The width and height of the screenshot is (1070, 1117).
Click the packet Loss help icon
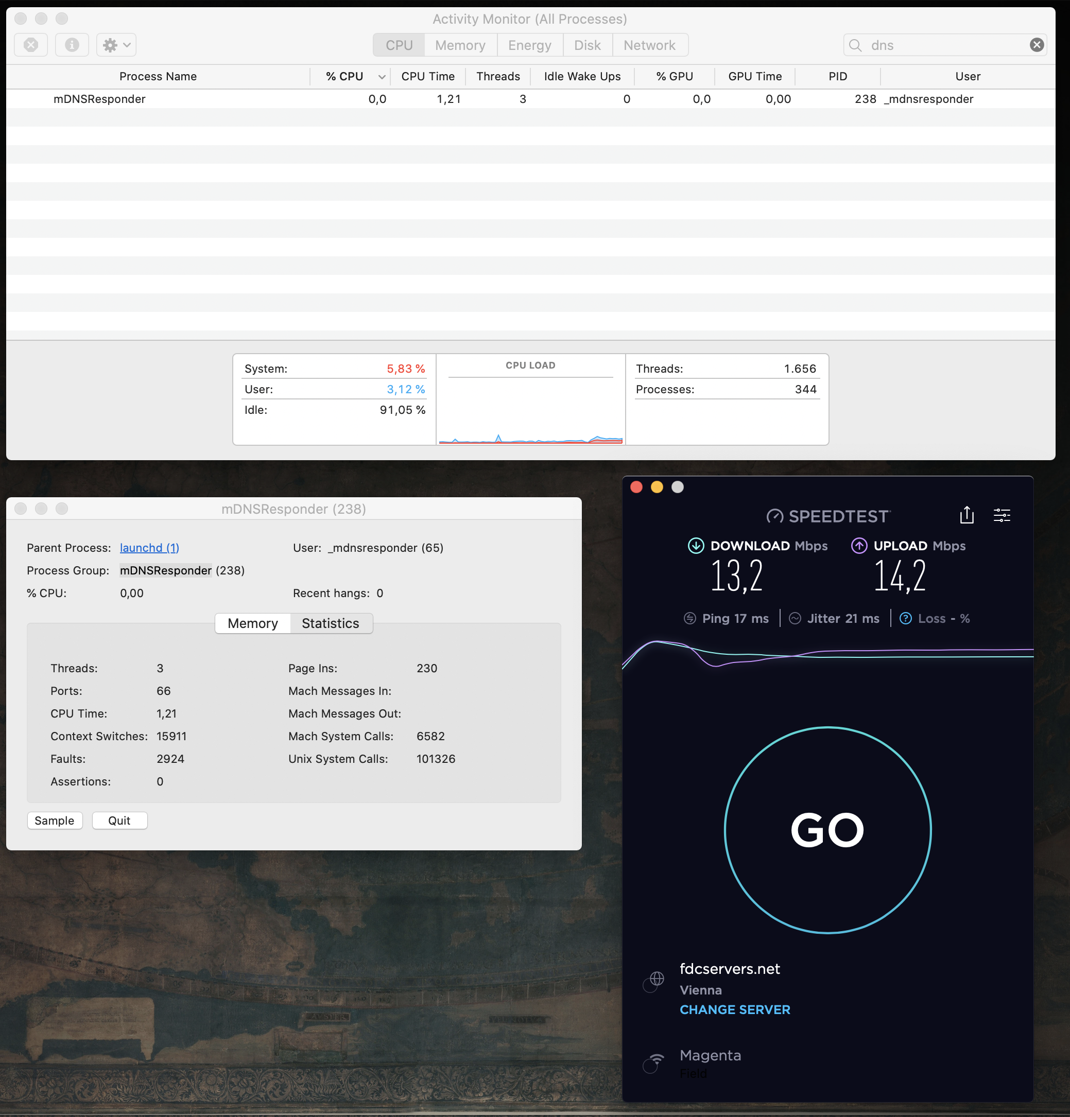pos(905,618)
